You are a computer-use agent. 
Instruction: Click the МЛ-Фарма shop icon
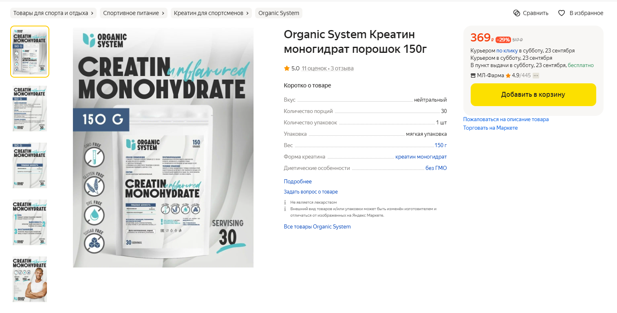point(473,76)
